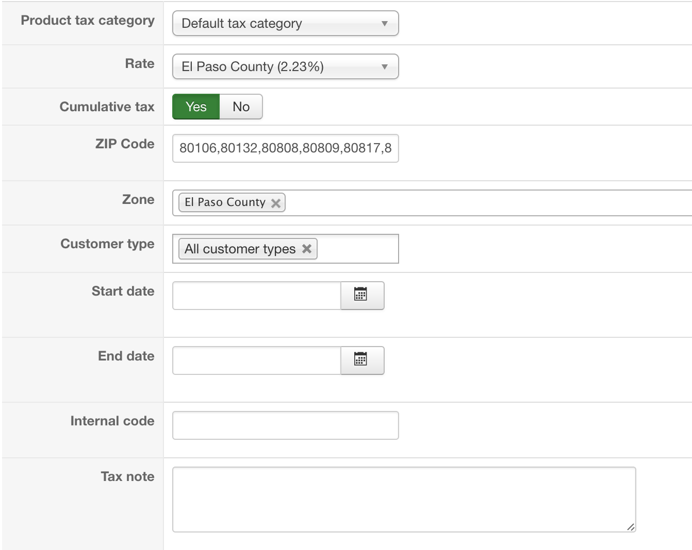692x550 pixels.
Task: Click into the Tax note textarea
Action: [403, 499]
